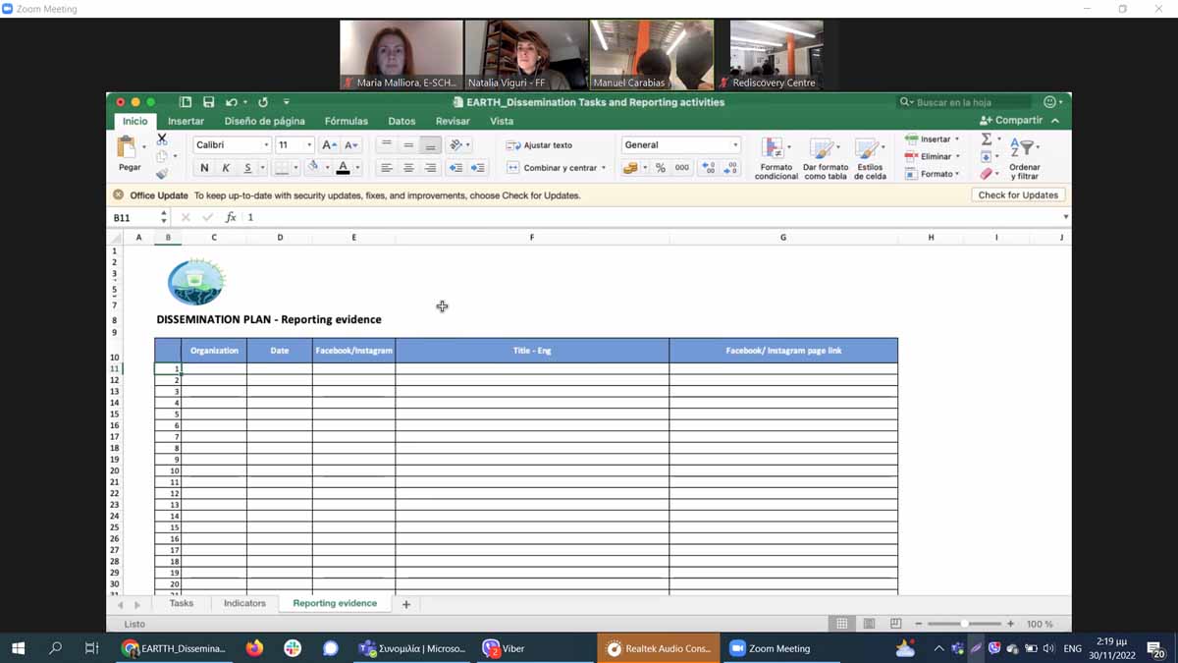Align text to bottom
This screenshot has height=663, width=1178.
[x=430, y=144]
